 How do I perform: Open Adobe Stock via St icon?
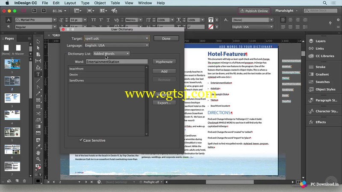tap(44, 11)
